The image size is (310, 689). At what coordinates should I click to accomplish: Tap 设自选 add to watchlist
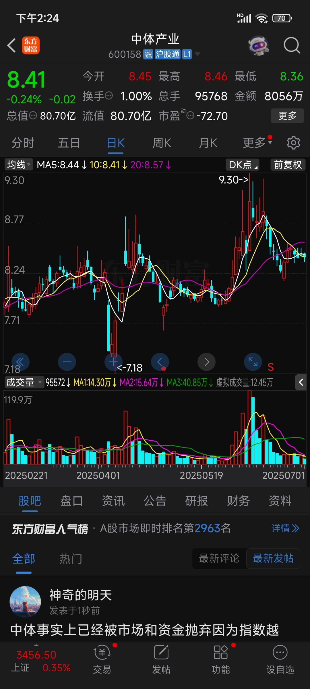[x=280, y=660]
